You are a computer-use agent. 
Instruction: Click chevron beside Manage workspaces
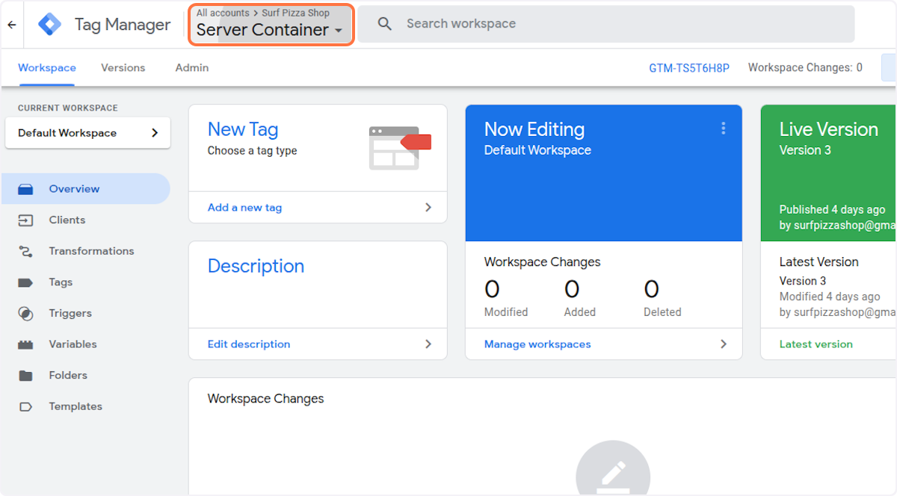(724, 344)
